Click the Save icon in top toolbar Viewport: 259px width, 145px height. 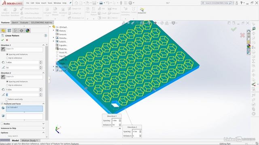(94, 3)
